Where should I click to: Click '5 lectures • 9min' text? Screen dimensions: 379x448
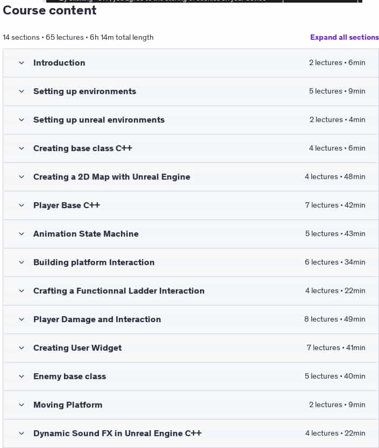coord(337,91)
